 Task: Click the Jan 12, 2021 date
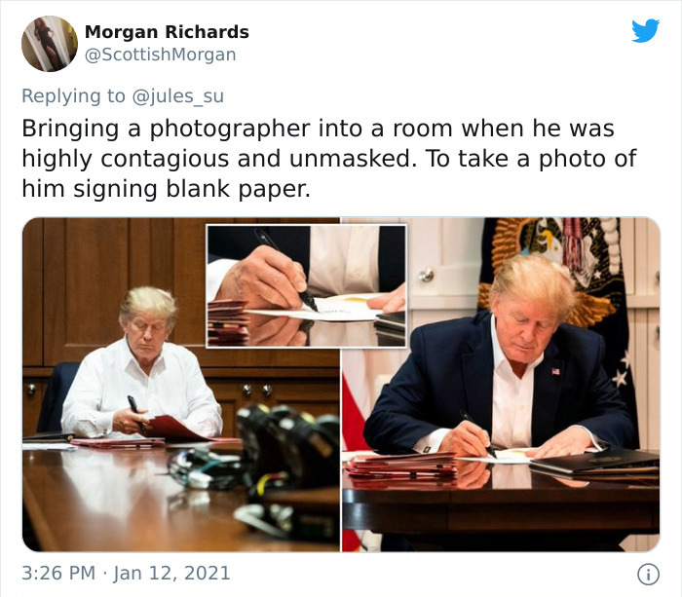pos(171,573)
